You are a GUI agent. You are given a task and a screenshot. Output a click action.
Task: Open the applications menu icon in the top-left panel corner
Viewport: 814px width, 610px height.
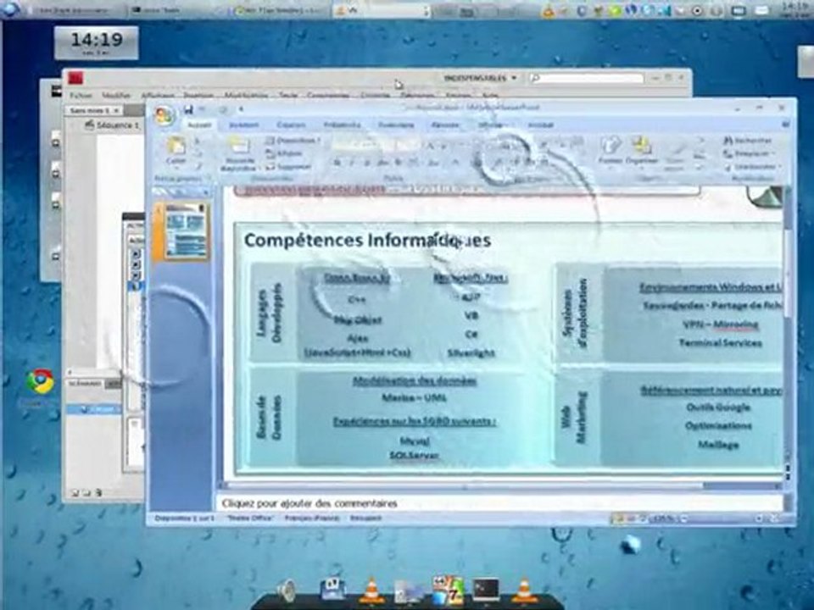(10, 9)
